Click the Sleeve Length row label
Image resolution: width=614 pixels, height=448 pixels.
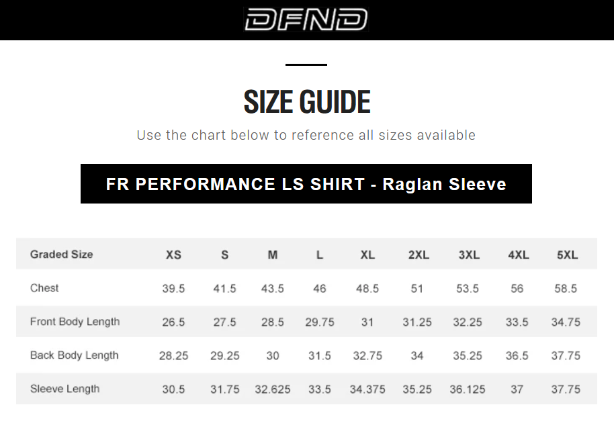click(64, 389)
